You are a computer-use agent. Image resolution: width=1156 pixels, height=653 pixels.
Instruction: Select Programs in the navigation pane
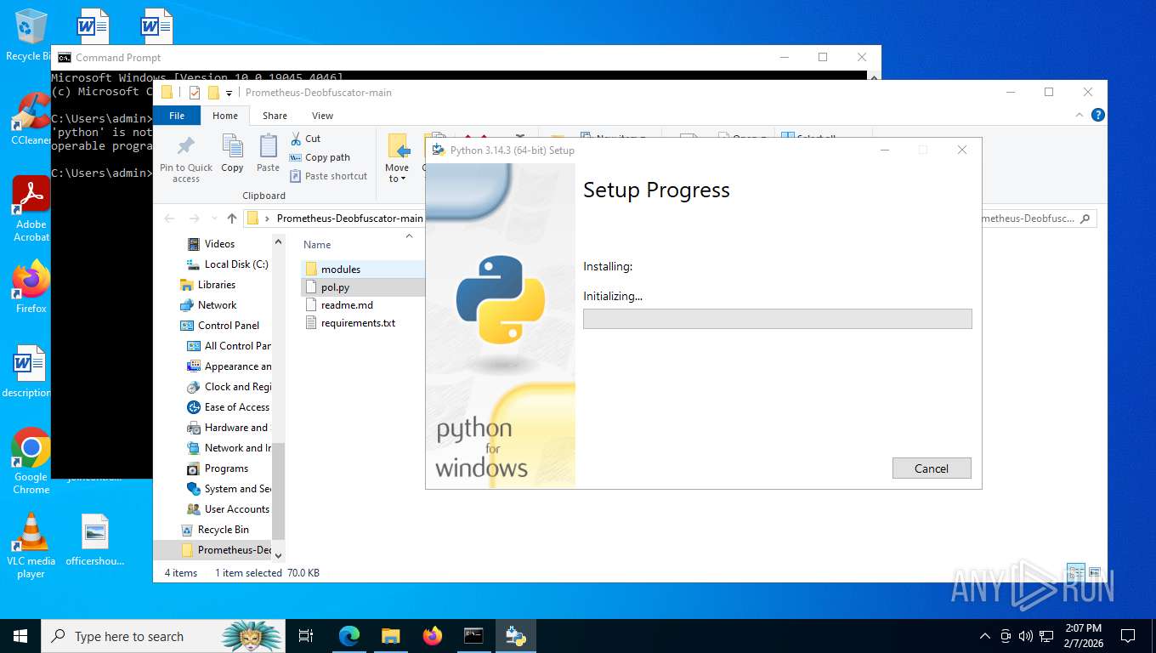click(x=226, y=468)
